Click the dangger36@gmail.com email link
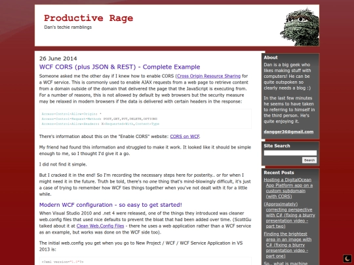 pyautogui.click(x=288, y=132)
